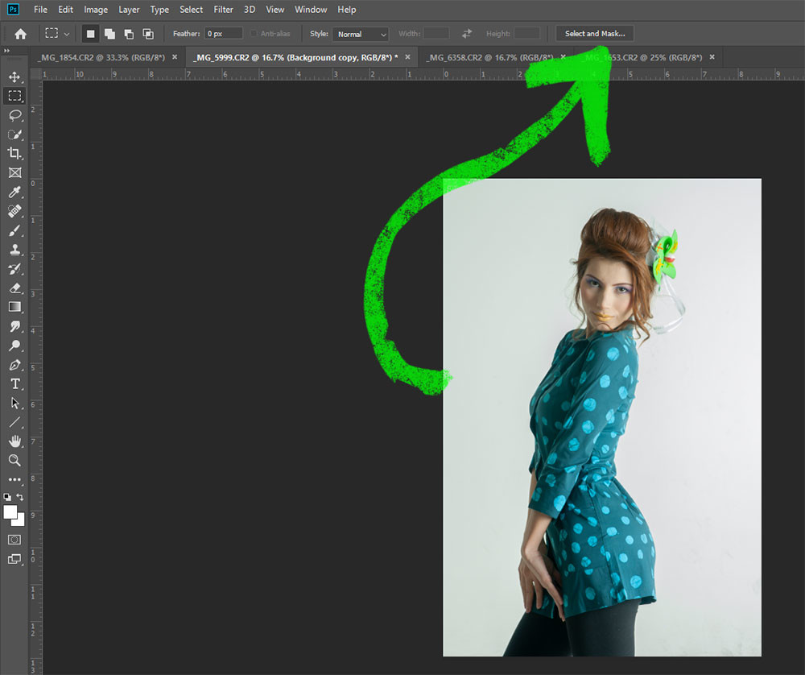Image resolution: width=805 pixels, height=675 pixels.
Task: Select the Move tool
Action: [14, 77]
